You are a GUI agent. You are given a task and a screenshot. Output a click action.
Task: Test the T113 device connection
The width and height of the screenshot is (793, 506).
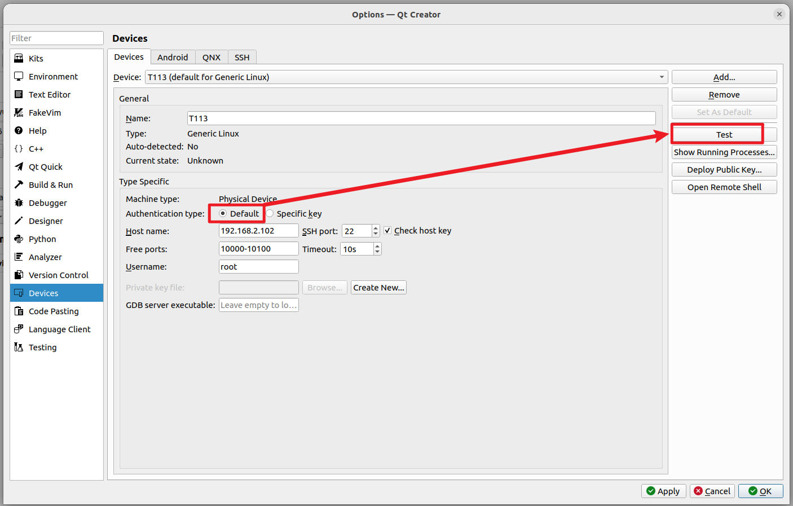724,135
